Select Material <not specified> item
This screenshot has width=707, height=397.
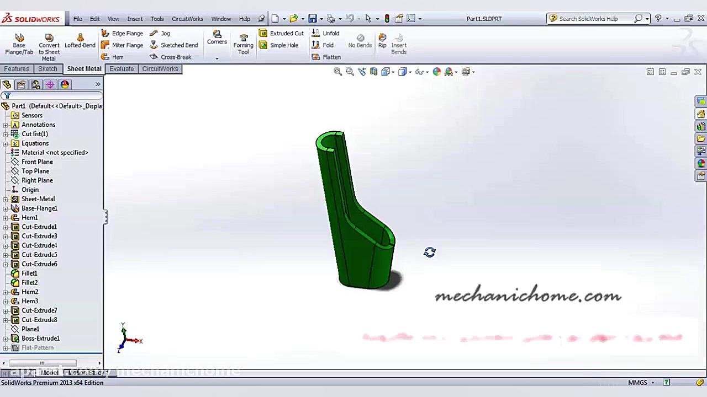point(55,153)
